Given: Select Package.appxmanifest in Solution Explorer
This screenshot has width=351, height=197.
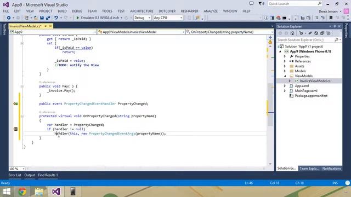Looking at the screenshot, I should click(x=311, y=96).
